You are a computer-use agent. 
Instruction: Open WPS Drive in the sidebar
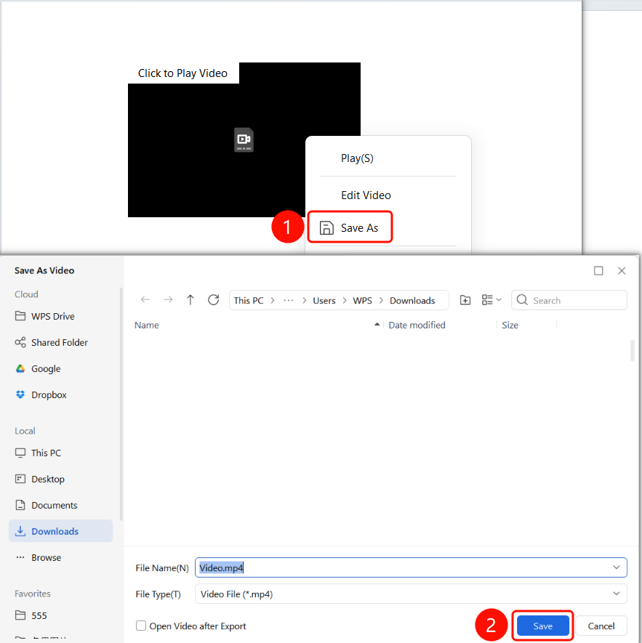coord(61,316)
